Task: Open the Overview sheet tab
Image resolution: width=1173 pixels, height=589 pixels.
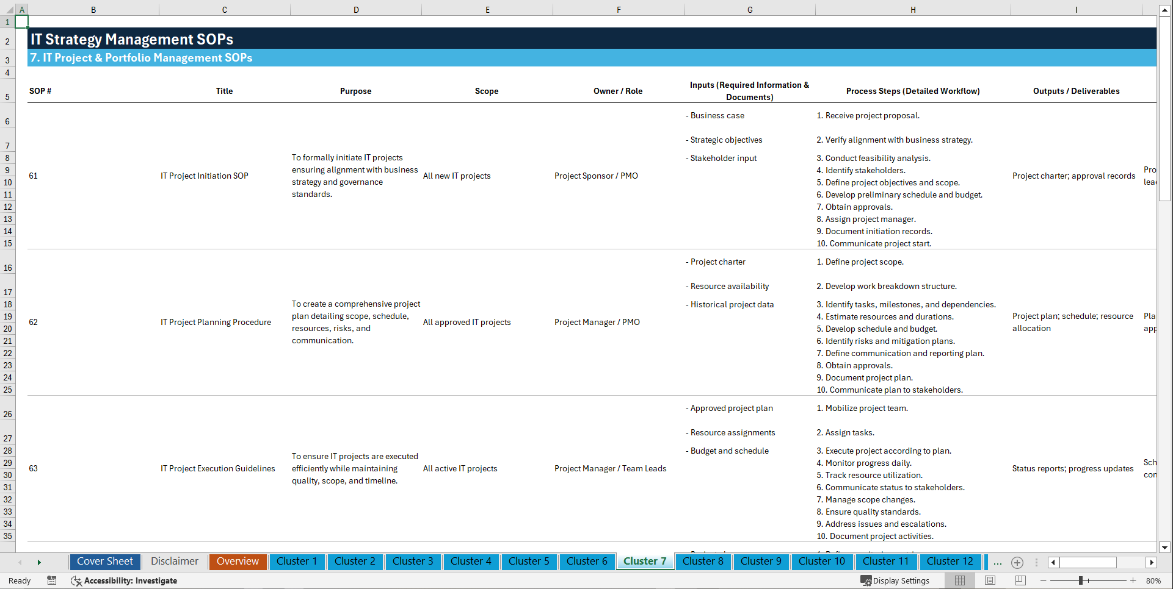Action: click(x=238, y=562)
